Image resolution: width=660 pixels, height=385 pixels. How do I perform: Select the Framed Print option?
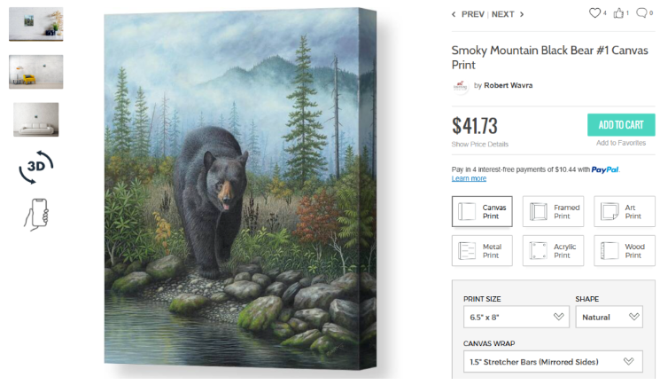553,212
